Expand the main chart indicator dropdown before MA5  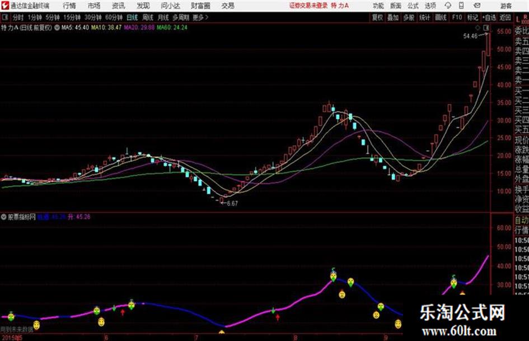[57, 27]
